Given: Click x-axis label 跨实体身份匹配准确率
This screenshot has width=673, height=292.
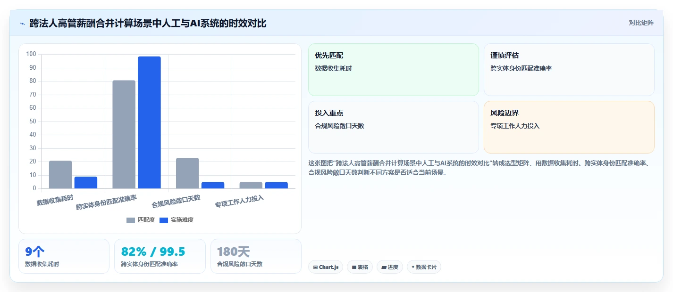Looking at the screenshot, I should 107,203.
